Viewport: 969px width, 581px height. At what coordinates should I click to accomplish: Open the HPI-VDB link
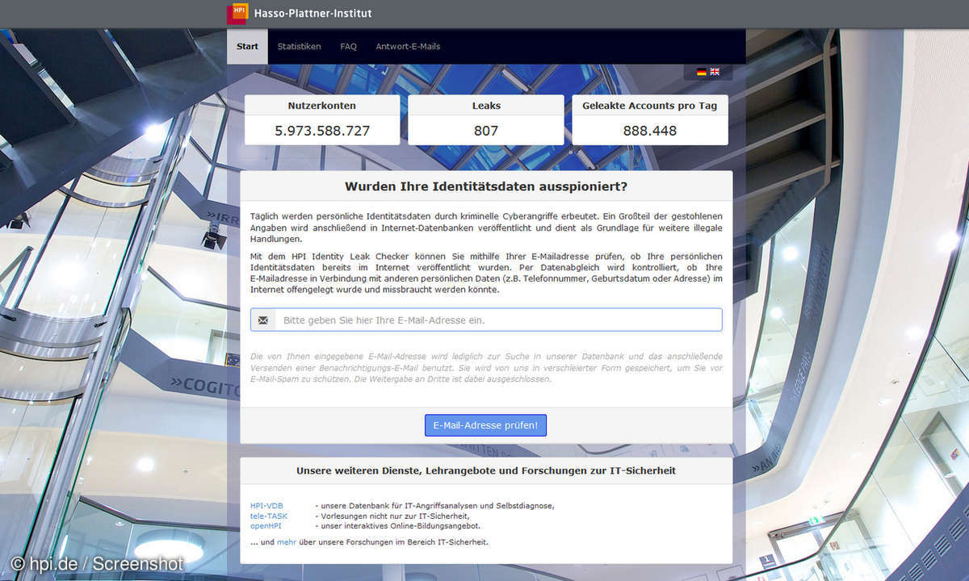[266, 506]
